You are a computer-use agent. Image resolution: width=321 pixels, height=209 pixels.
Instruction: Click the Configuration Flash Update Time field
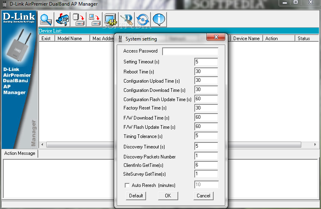coord(206,99)
